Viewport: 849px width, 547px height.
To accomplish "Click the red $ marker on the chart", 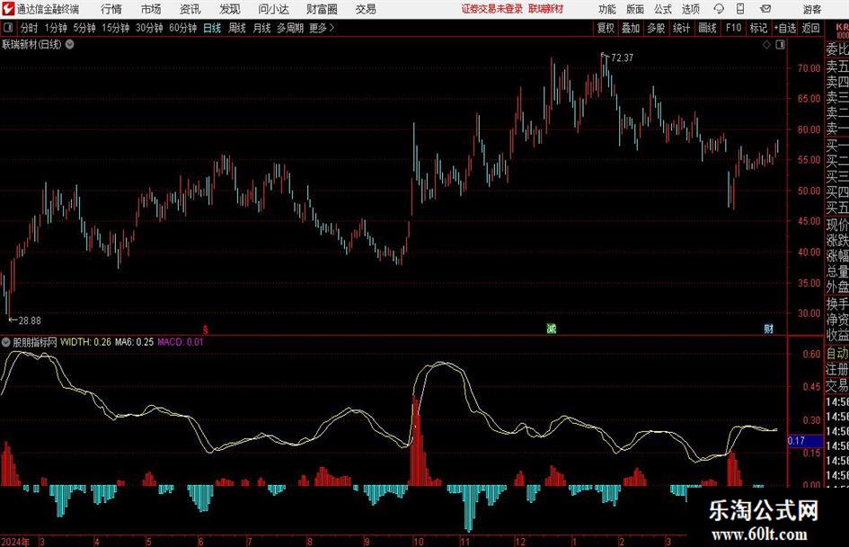I will click(x=205, y=329).
